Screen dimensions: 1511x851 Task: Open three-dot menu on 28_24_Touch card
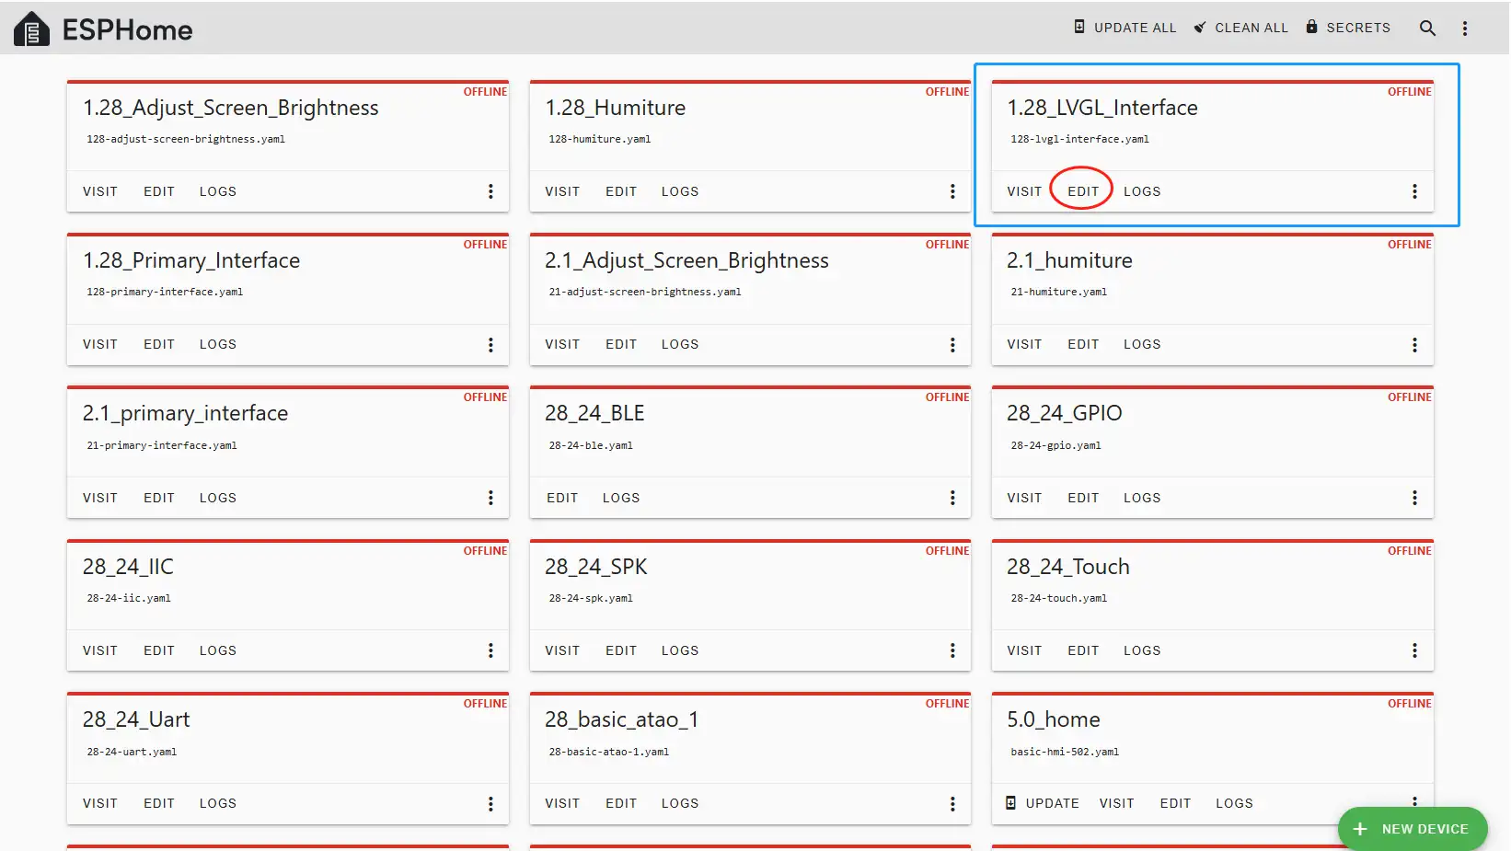(x=1414, y=650)
